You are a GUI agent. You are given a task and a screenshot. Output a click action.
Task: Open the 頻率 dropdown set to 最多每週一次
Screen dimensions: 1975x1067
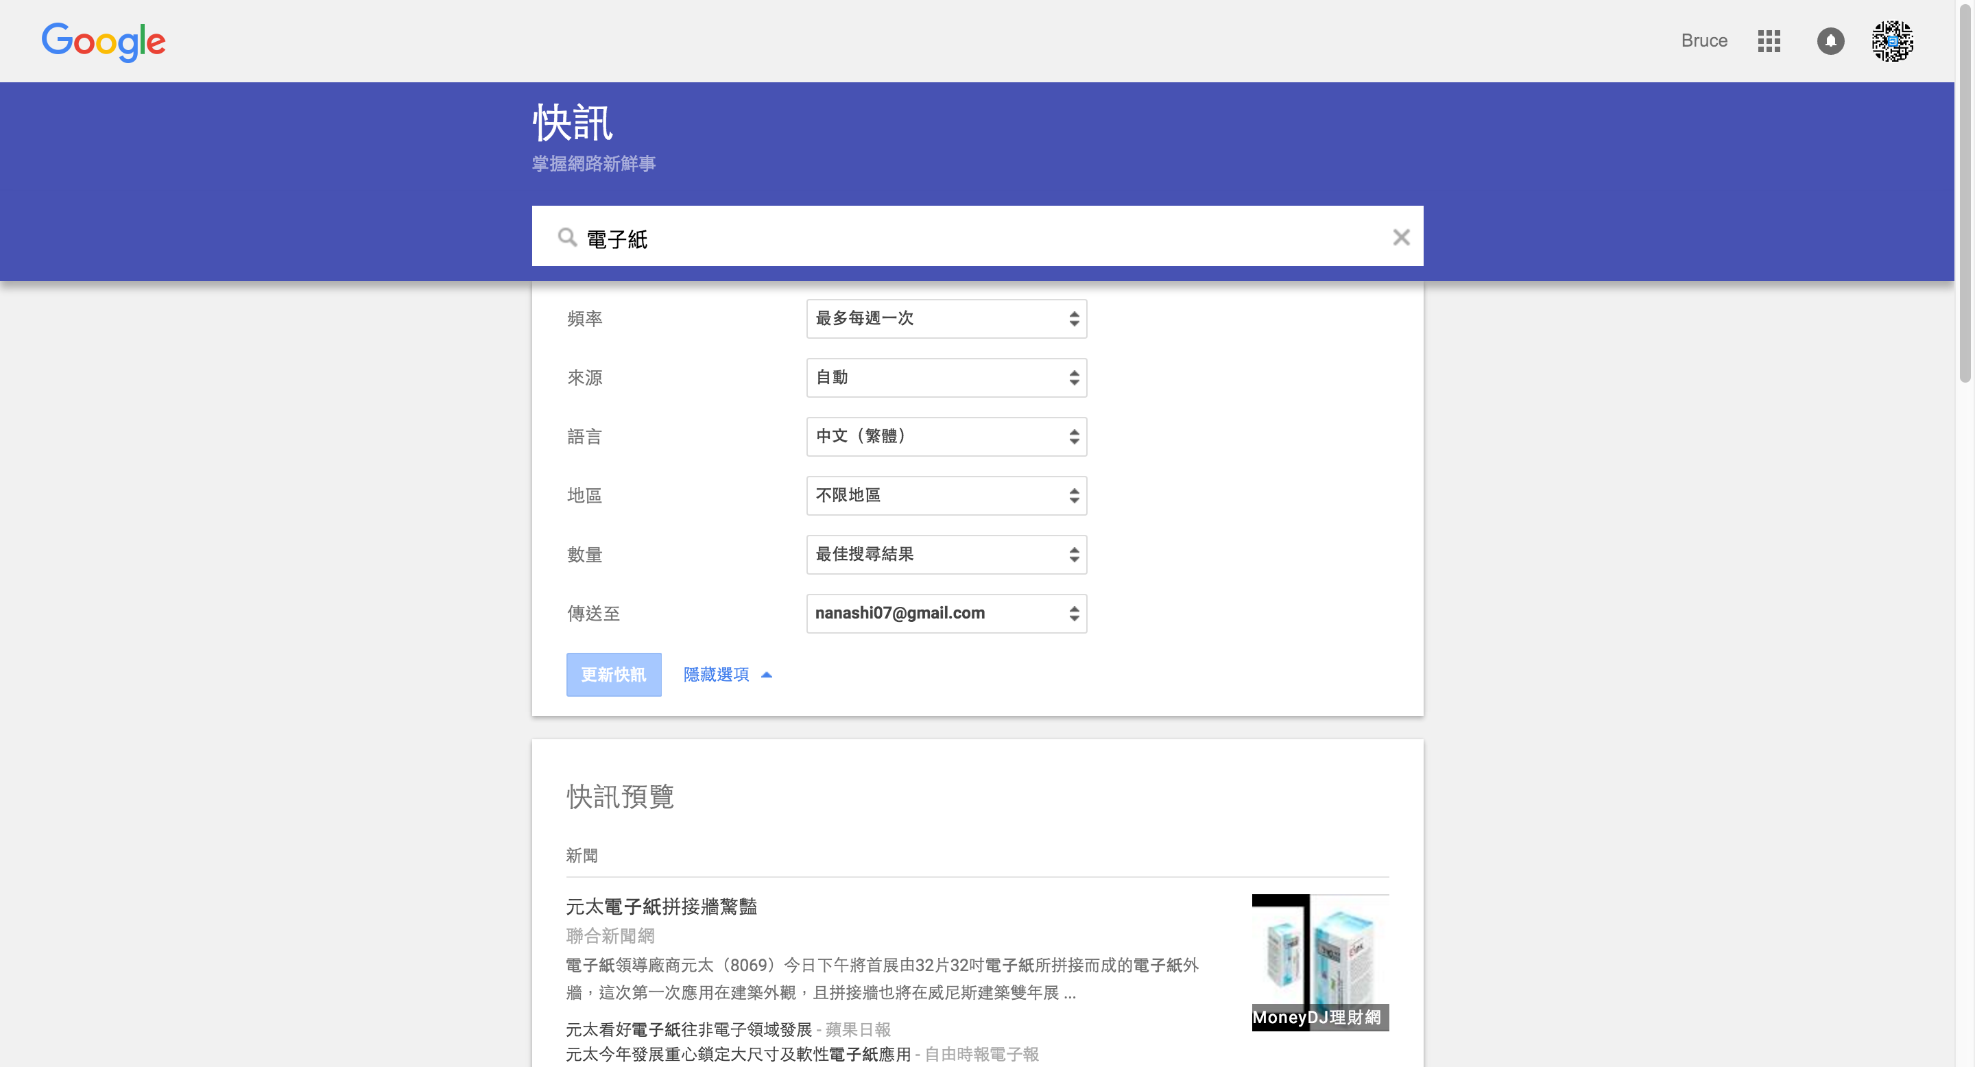coord(946,319)
